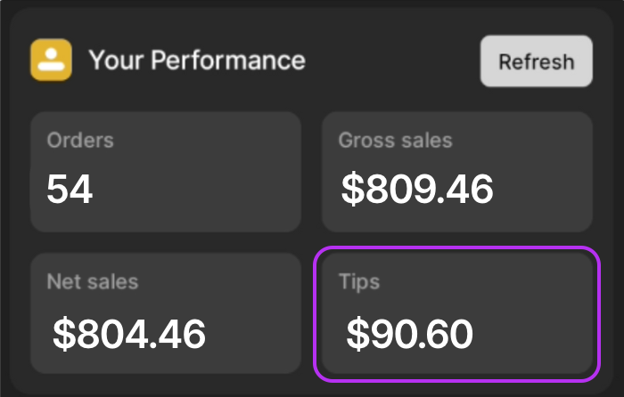The image size is (624, 397).
Task: Select the Your Performance heading
Action: point(197,61)
